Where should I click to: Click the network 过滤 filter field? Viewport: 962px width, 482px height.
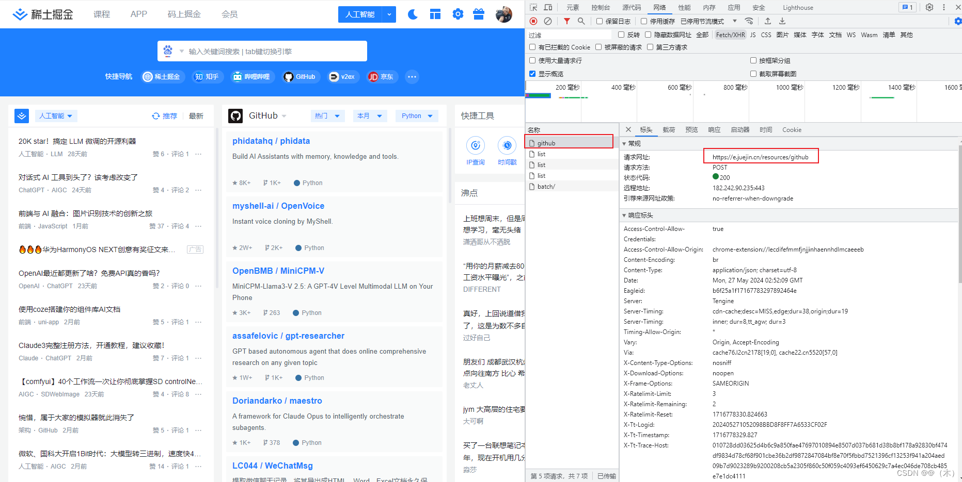point(570,35)
